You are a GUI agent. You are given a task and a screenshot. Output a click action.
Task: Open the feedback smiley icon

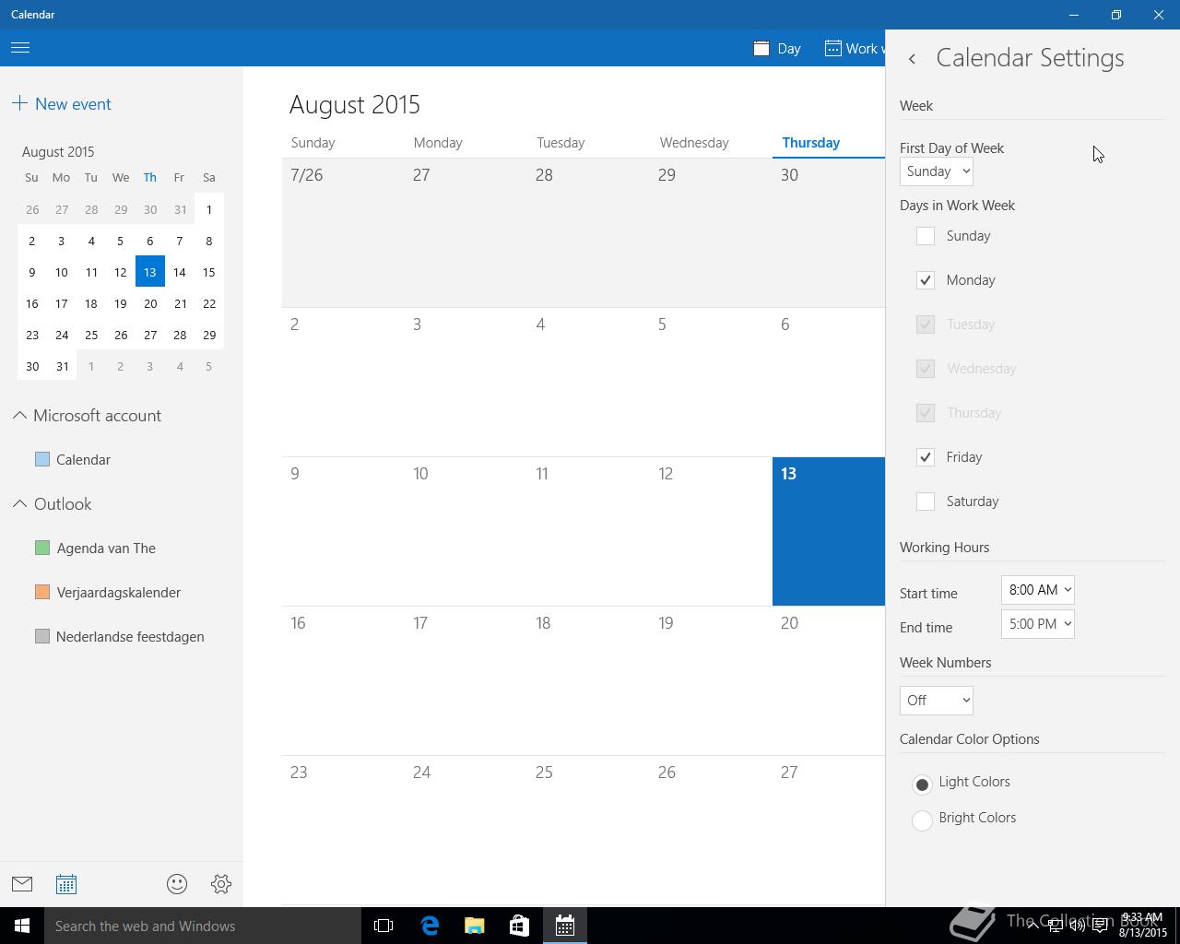[177, 884]
